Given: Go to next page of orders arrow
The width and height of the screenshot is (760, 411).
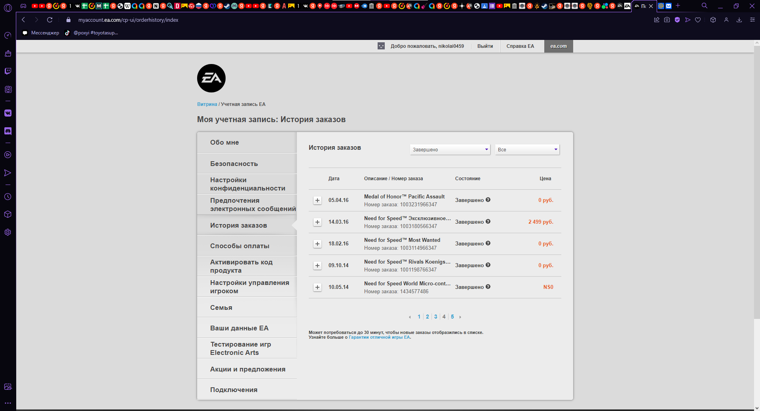Looking at the screenshot, I should (x=460, y=317).
